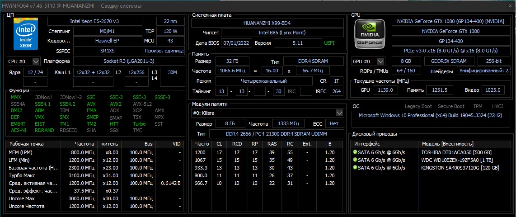The width and height of the screenshot is (516, 217).
Task: Click the status icon beside KINGSTON SA400S37120G
Action: click(x=355, y=168)
